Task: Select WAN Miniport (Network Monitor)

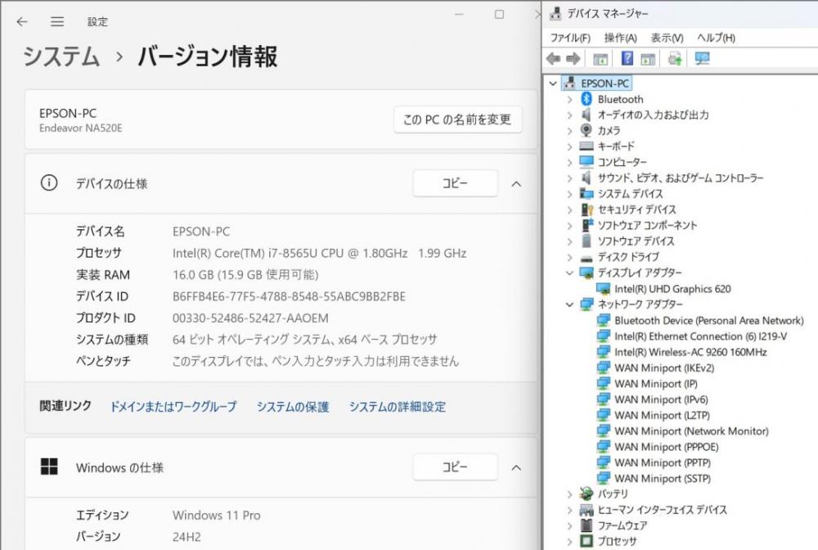Action: click(x=691, y=431)
